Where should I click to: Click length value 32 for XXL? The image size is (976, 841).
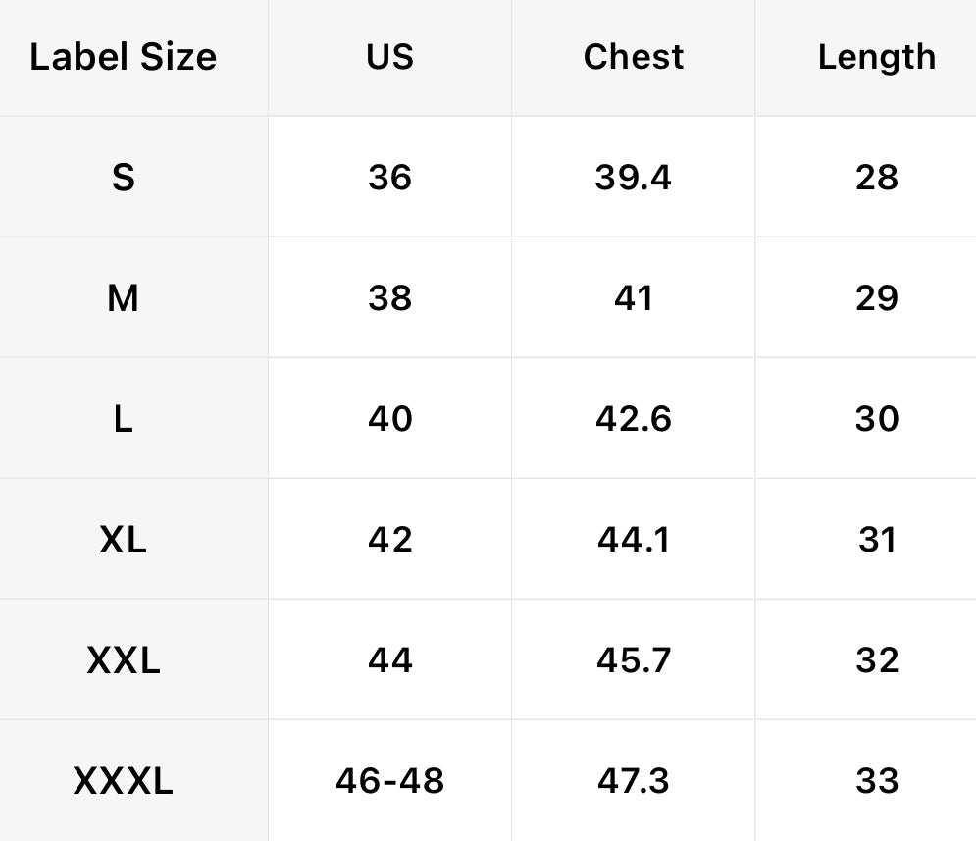click(x=876, y=660)
